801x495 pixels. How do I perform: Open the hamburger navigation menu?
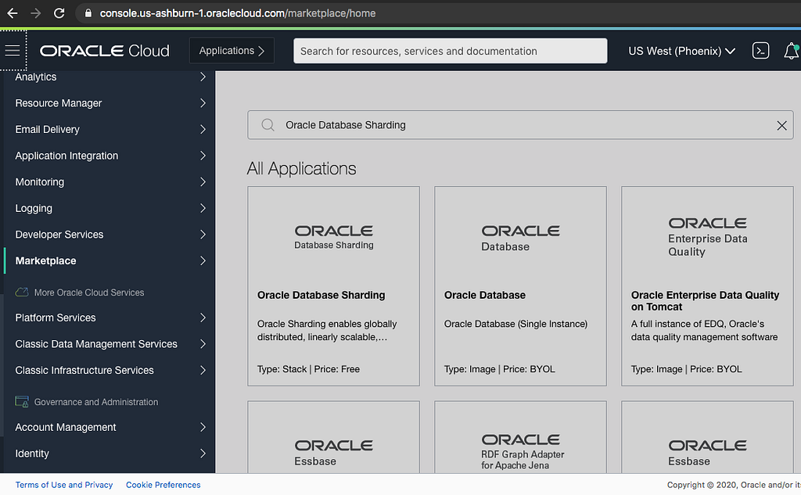(13, 51)
